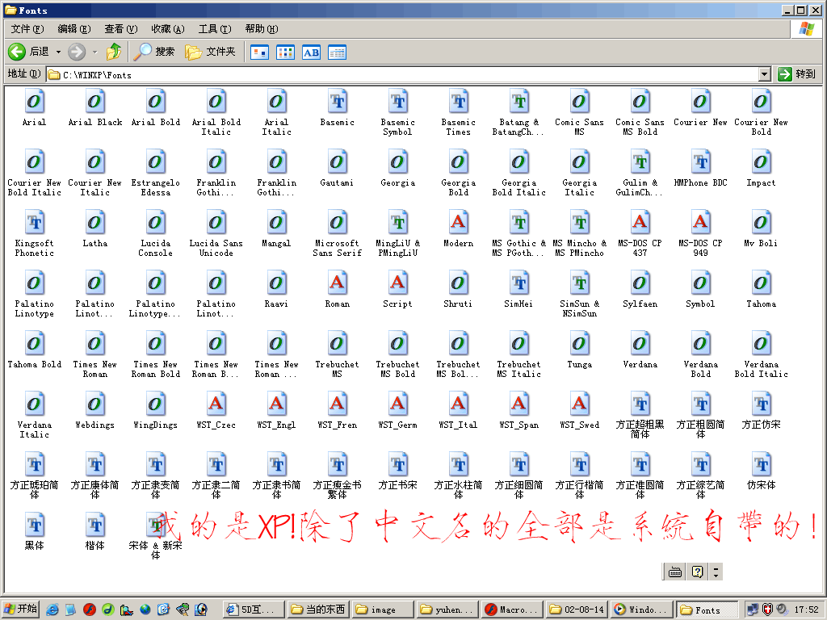
Task: Expand the address bar dropdown
Action: click(x=764, y=74)
